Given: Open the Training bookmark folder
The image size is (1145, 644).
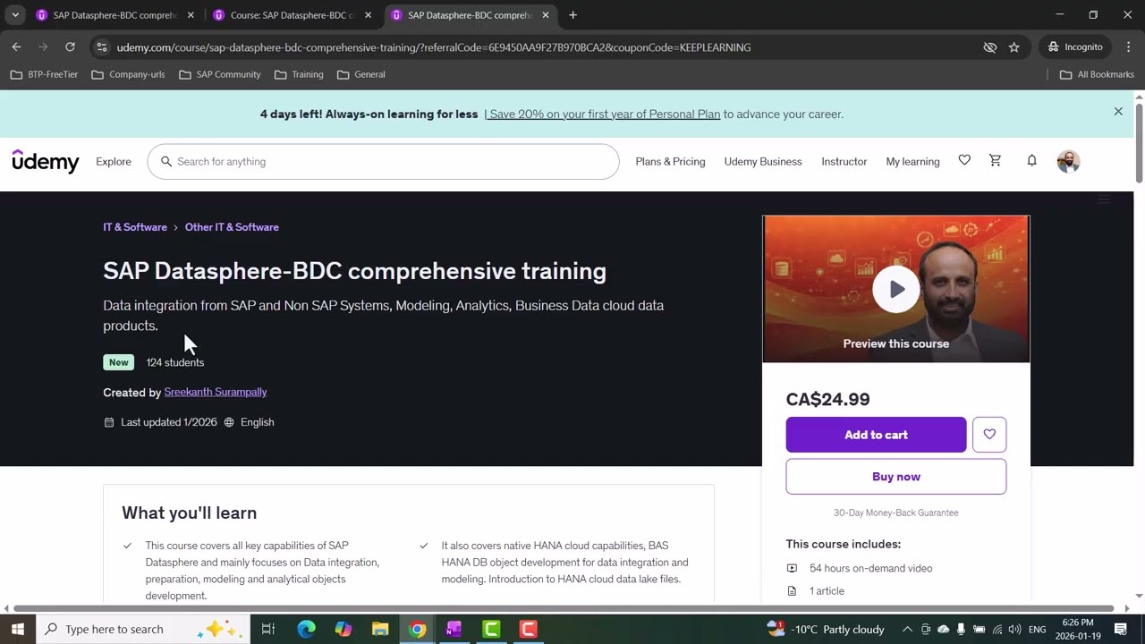Looking at the screenshot, I should pyautogui.click(x=299, y=74).
